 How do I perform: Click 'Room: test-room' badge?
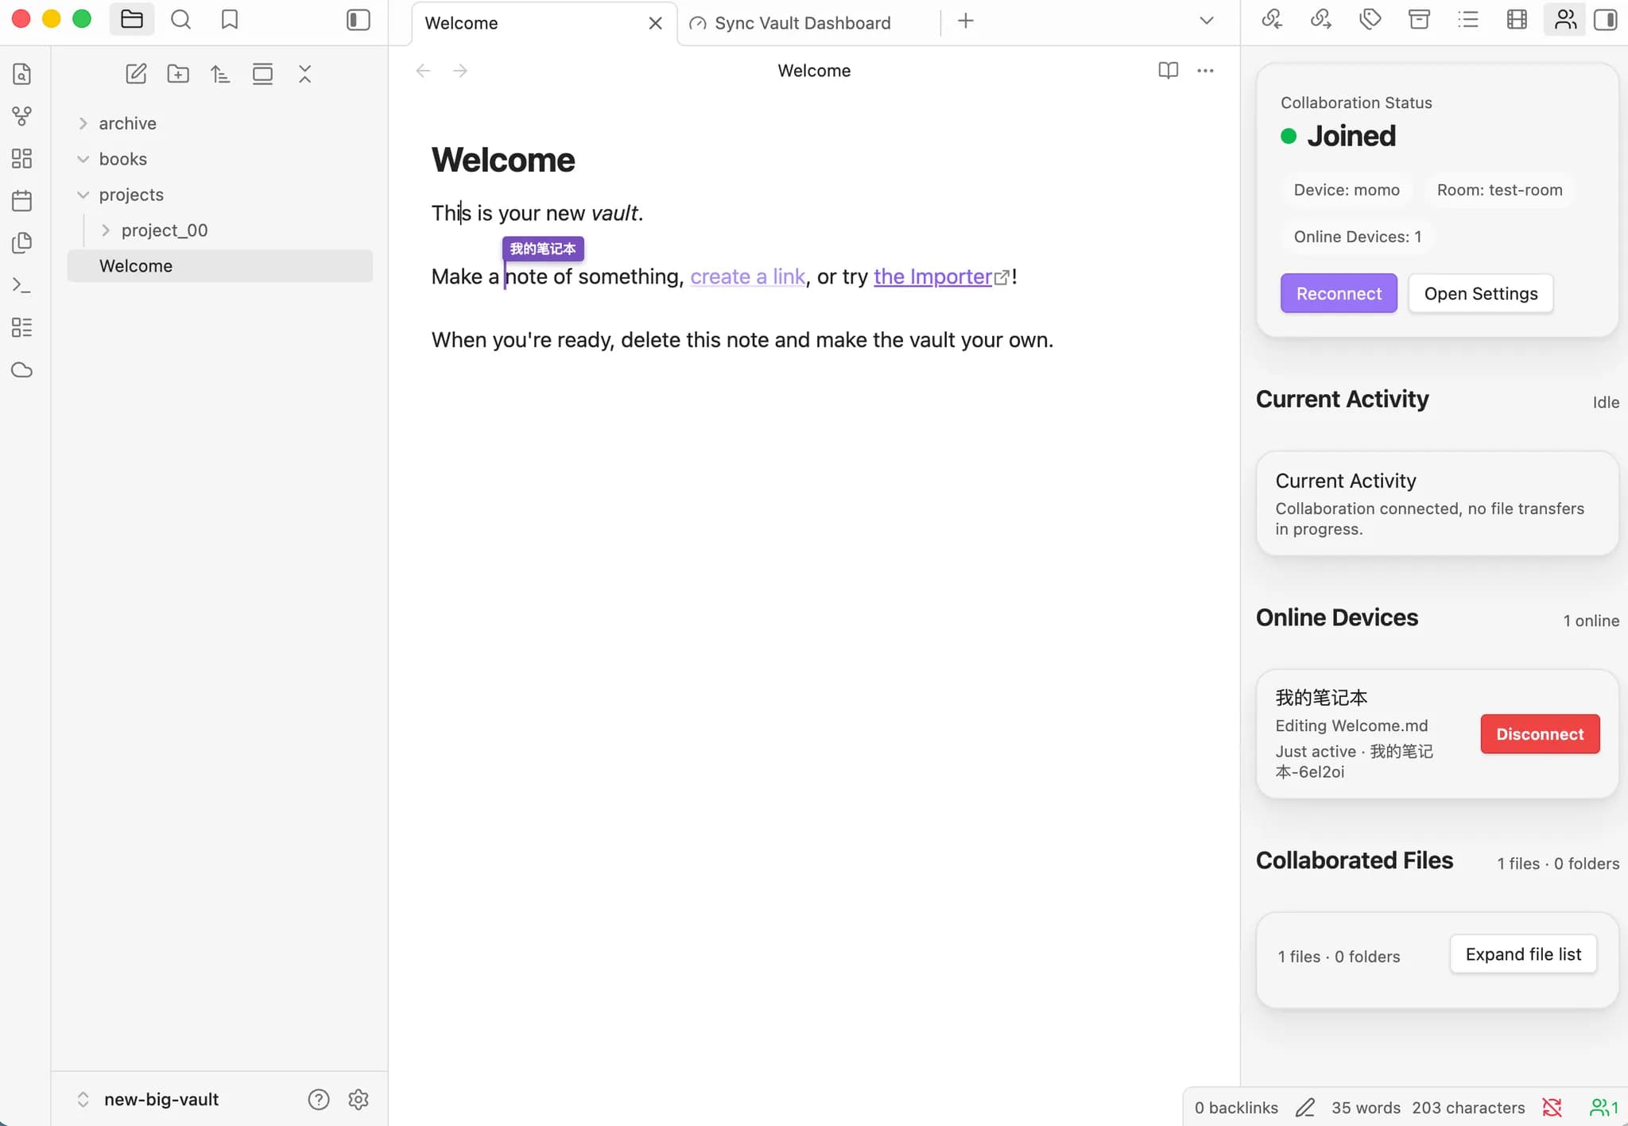tap(1499, 190)
